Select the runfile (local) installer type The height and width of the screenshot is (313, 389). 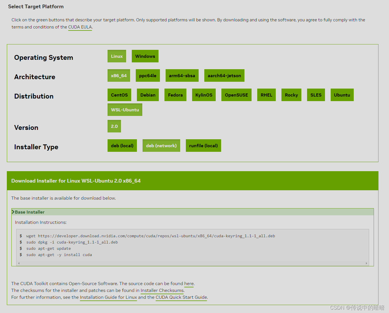(203, 146)
